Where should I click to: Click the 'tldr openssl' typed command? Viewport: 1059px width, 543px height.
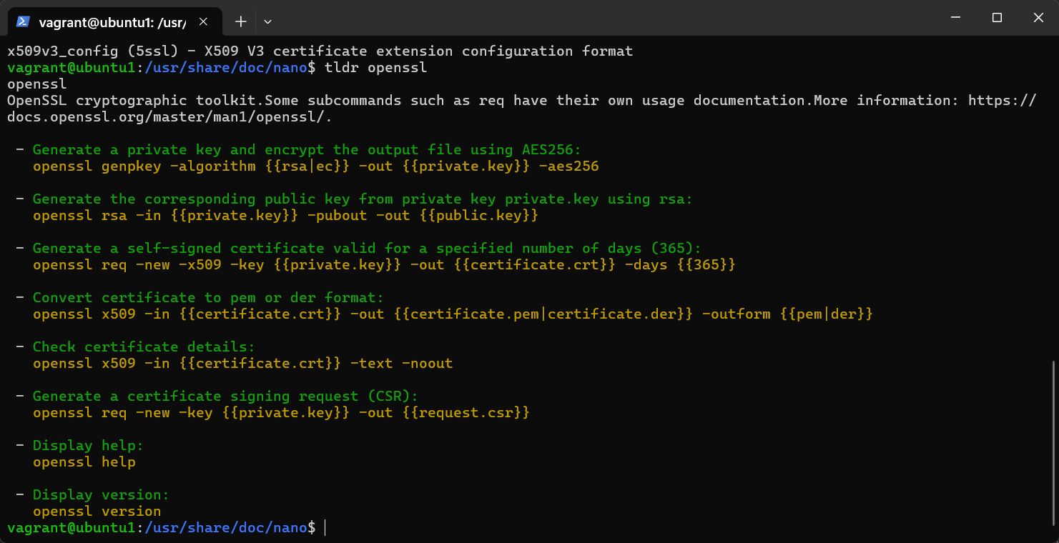[x=375, y=68]
